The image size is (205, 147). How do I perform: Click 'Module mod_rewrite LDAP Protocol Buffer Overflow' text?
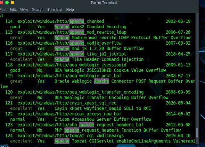[131, 38]
